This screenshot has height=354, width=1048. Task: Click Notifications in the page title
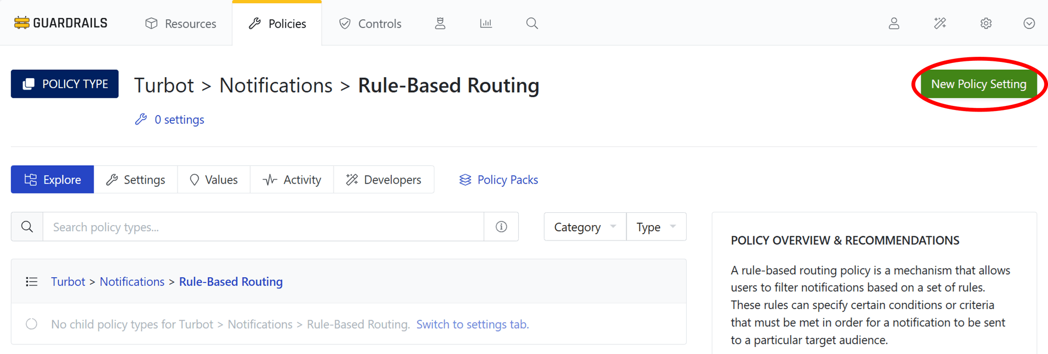click(276, 85)
